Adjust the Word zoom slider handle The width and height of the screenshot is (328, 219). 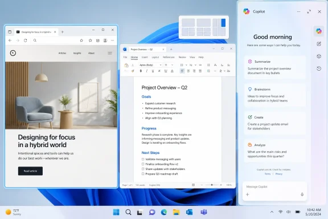[212, 185]
